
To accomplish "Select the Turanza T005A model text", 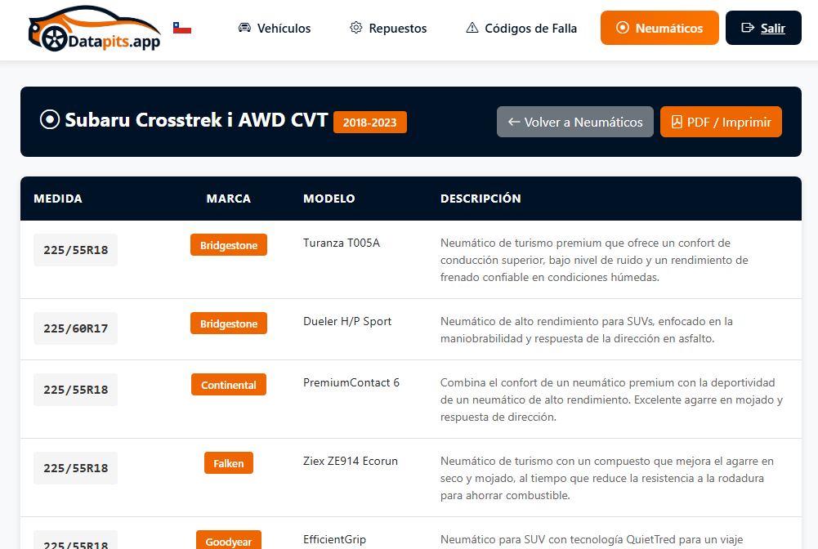I will tap(342, 243).
